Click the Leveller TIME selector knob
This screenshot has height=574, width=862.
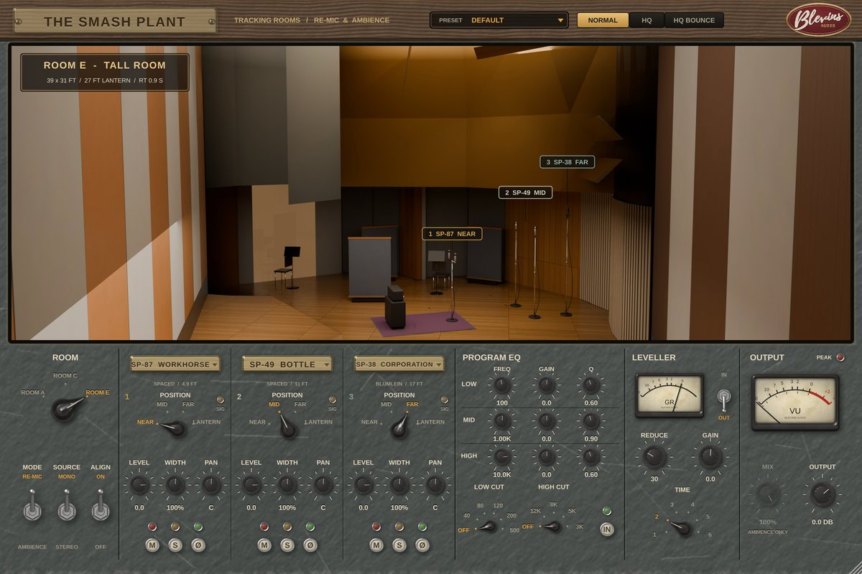click(x=682, y=528)
